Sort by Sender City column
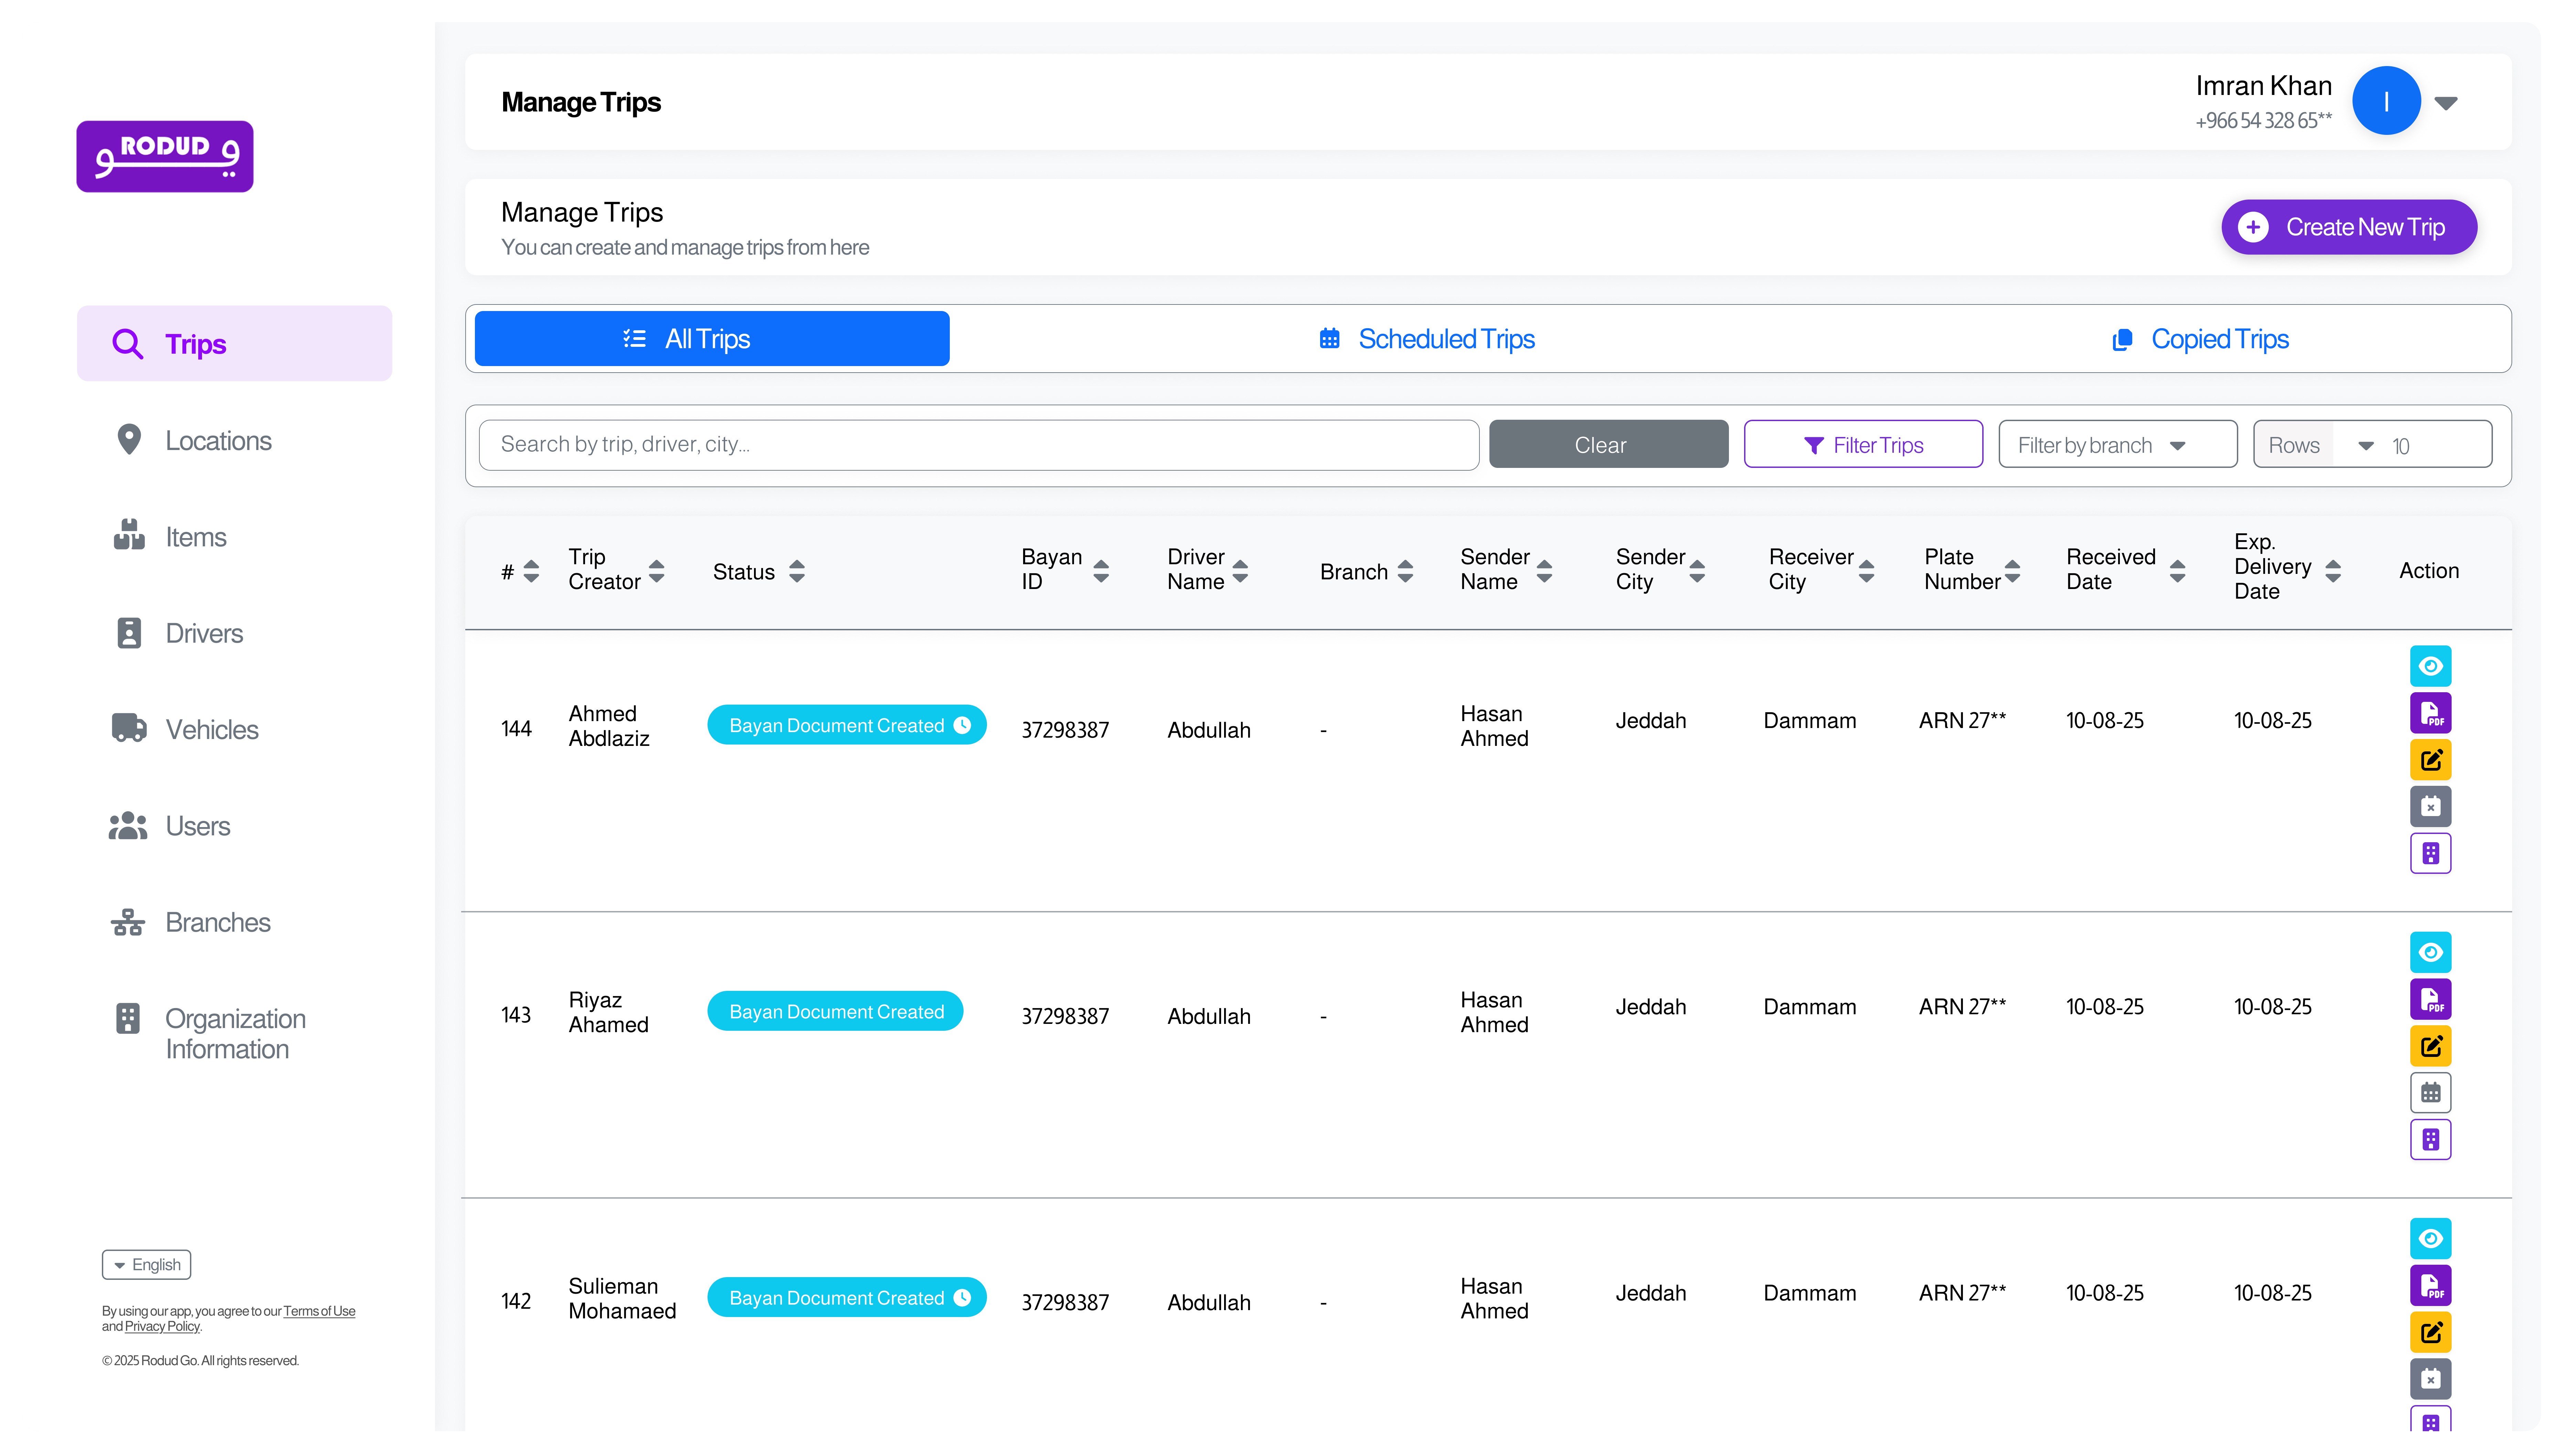 (x=1697, y=571)
